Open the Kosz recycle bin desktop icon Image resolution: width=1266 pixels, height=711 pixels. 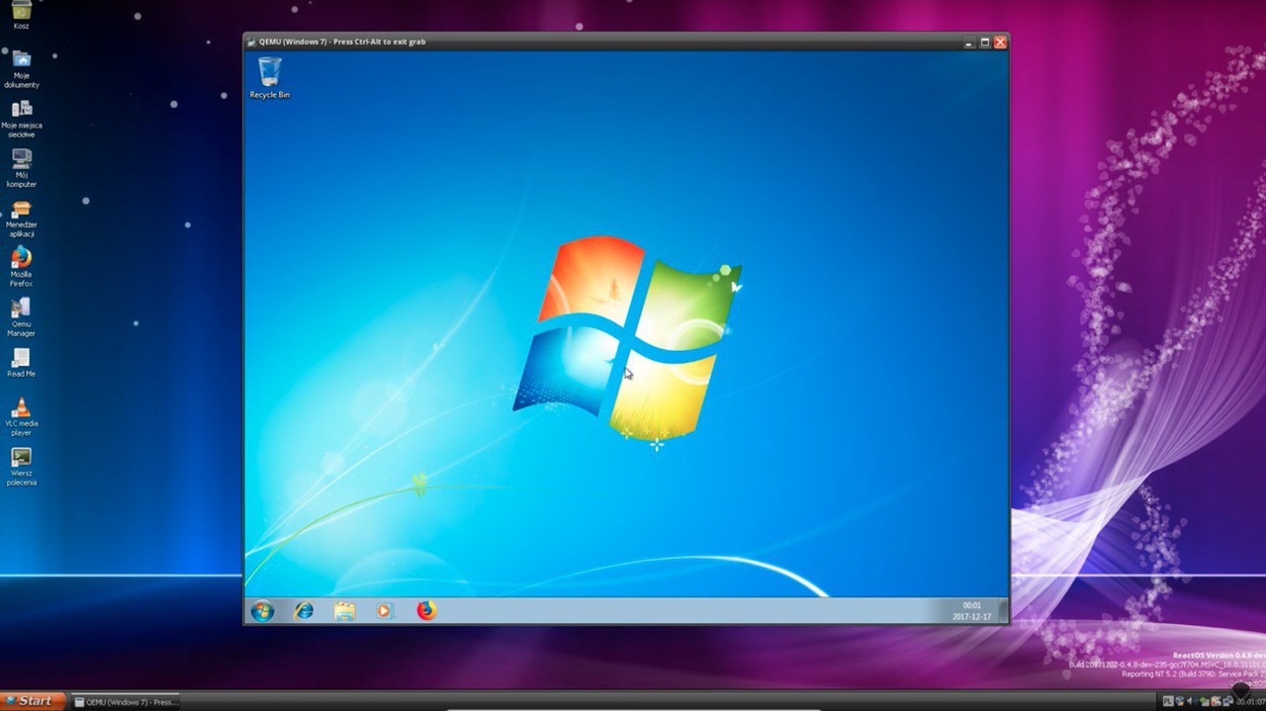pyautogui.click(x=21, y=16)
